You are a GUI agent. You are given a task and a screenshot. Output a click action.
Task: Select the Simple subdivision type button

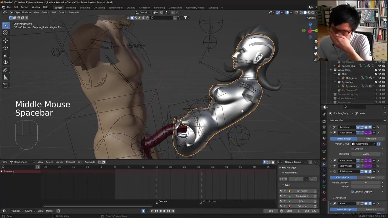(x=370, y=177)
